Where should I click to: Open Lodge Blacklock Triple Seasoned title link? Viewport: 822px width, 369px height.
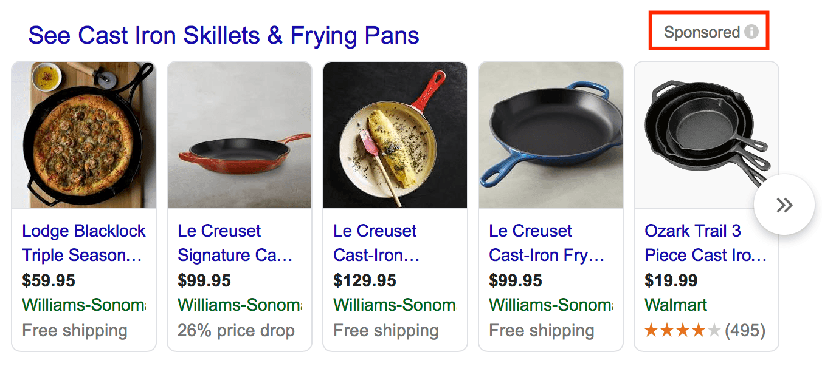pos(84,243)
